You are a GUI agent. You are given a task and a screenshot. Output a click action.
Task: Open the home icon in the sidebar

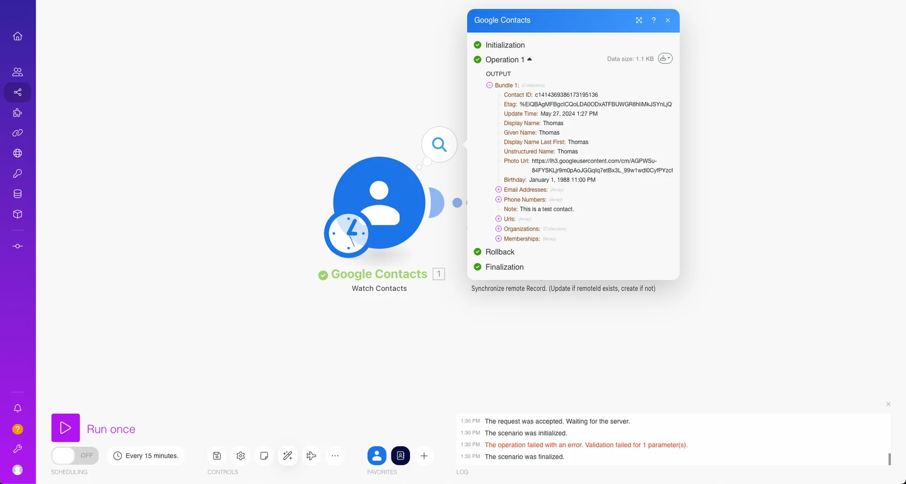(18, 36)
